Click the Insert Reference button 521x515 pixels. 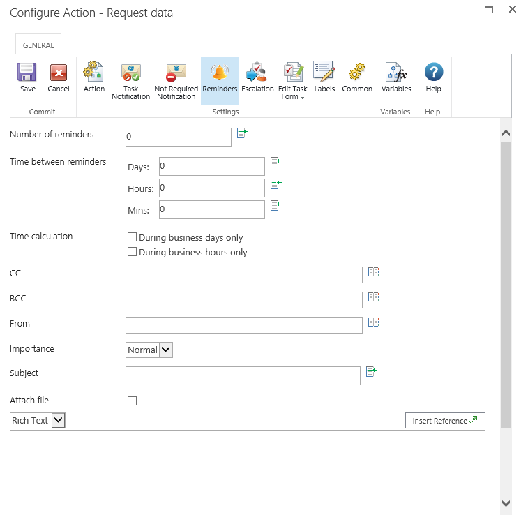click(444, 421)
